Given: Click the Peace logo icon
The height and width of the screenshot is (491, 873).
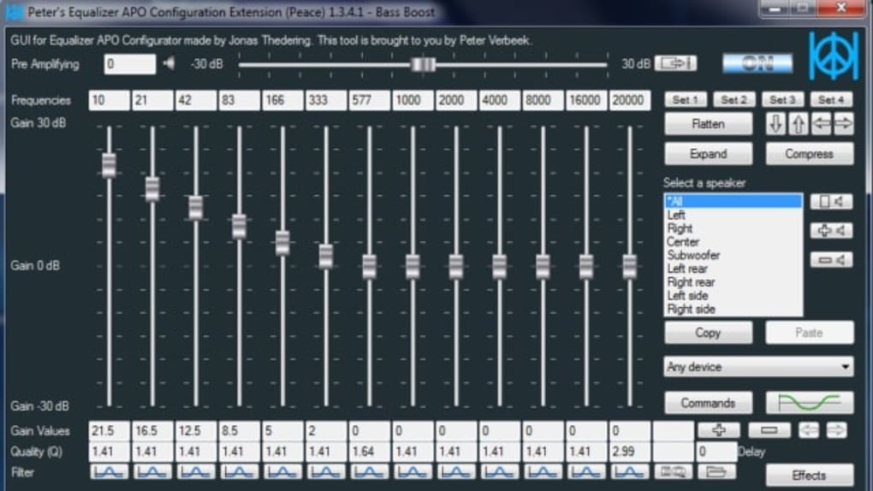Looking at the screenshot, I should pos(833,56).
